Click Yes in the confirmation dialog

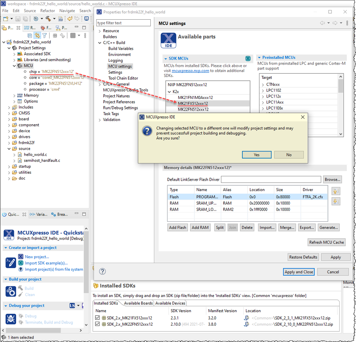coord(257,155)
